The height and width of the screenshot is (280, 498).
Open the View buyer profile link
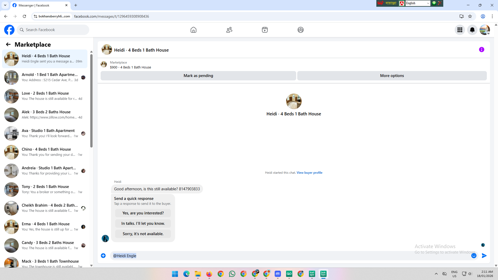pyautogui.click(x=309, y=173)
